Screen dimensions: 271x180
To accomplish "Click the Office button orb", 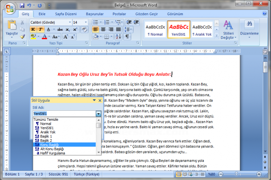I will click(10, 8).
